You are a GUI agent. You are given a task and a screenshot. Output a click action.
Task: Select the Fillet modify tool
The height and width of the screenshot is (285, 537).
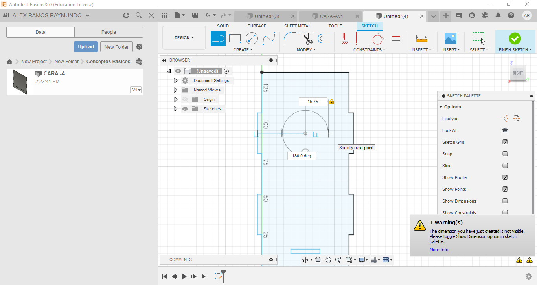coord(290,38)
